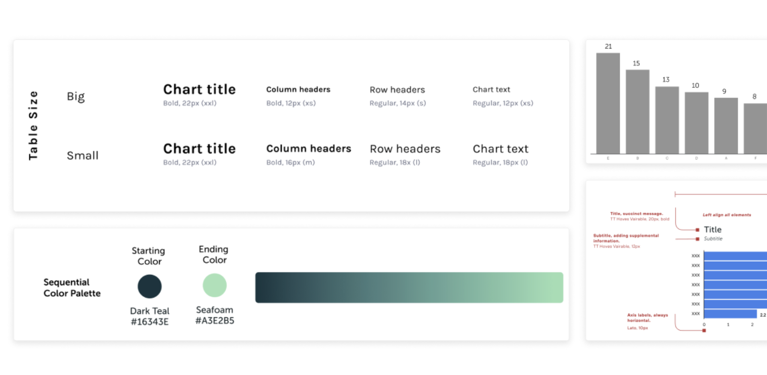Click the sequential teal-to-seafoam gradient bar

click(409, 288)
